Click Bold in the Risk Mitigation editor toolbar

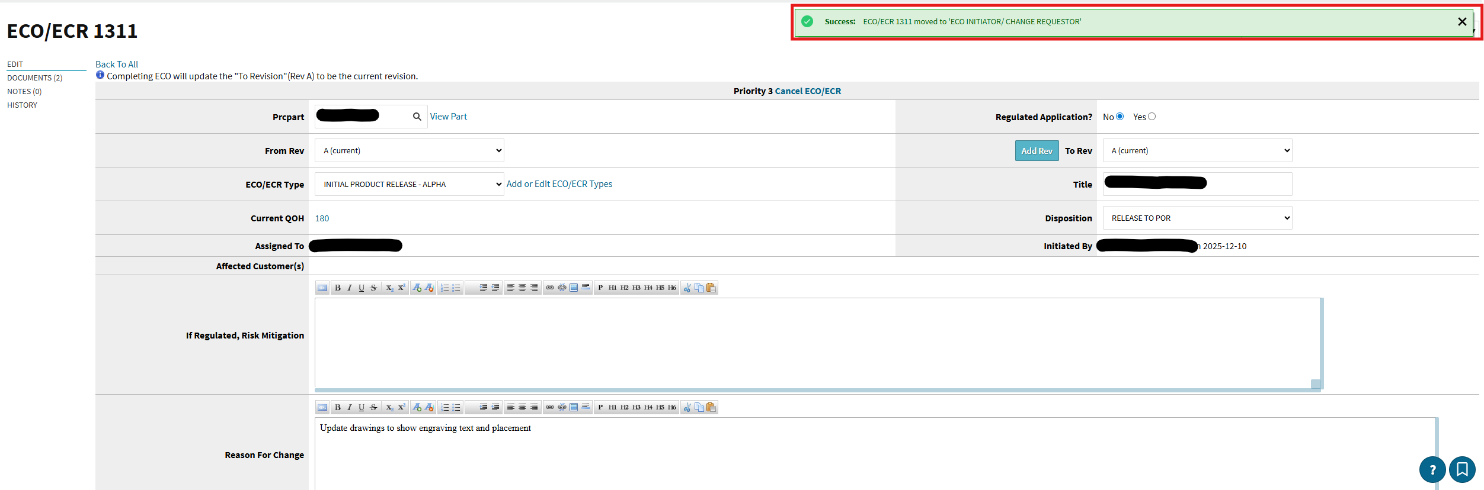pos(338,288)
